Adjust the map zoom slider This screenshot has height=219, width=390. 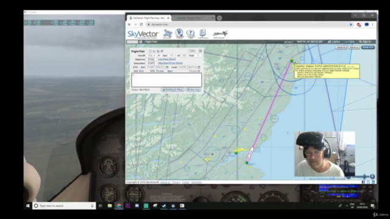[x=364, y=176]
